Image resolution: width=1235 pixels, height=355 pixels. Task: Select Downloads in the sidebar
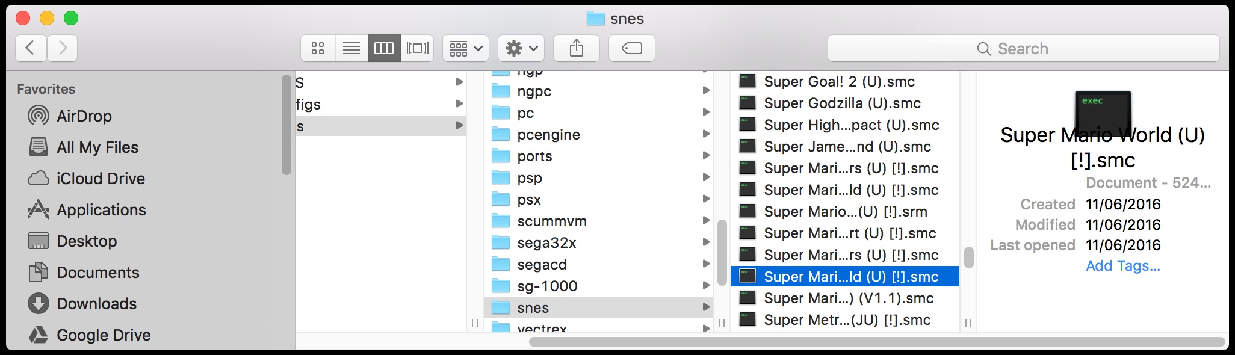(x=96, y=304)
